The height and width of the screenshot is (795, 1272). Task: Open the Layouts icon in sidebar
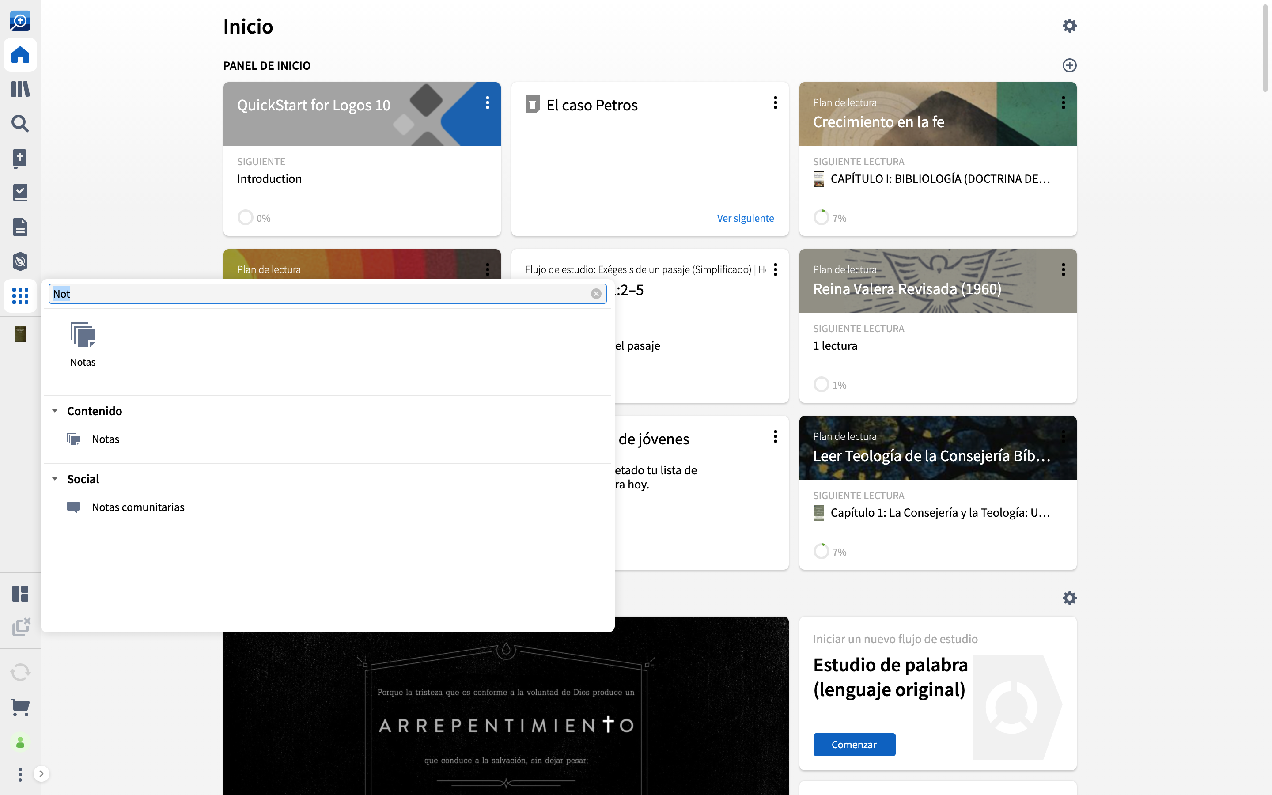20,594
